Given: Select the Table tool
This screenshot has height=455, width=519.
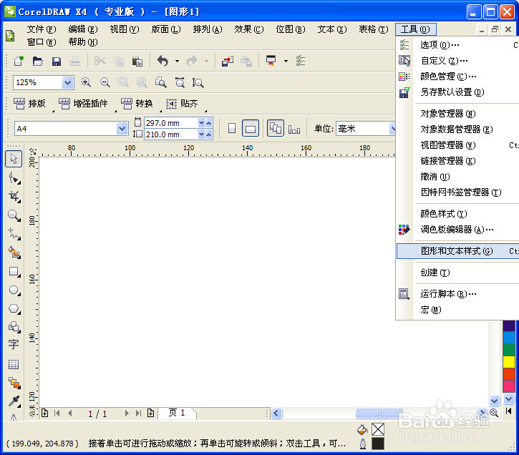Looking at the screenshot, I should [x=14, y=364].
